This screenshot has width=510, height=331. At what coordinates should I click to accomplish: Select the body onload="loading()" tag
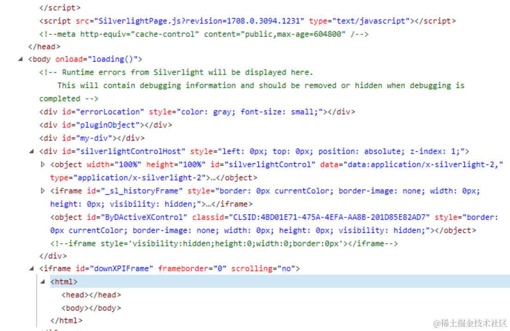[85, 59]
